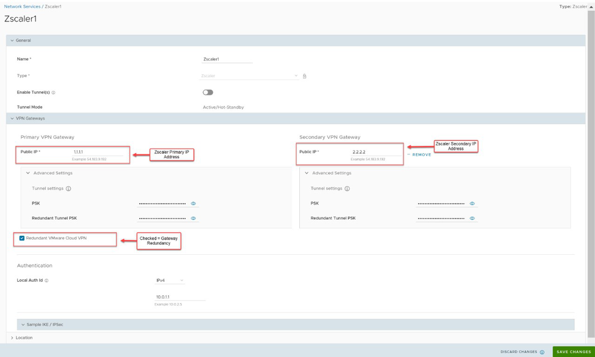This screenshot has height=357, width=595.
Task: Expand the Location section
Action: click(x=12, y=337)
